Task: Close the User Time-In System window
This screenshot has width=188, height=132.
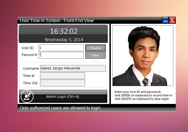Action: coord(172,20)
